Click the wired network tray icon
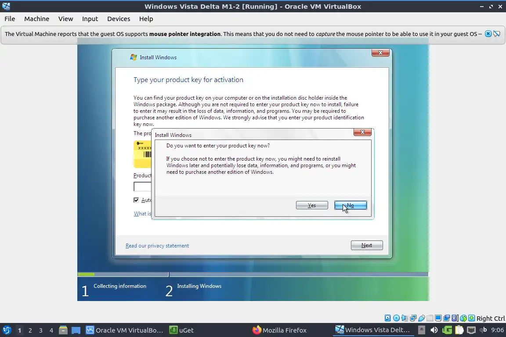Viewport: 506px width, 337px height. (x=471, y=330)
